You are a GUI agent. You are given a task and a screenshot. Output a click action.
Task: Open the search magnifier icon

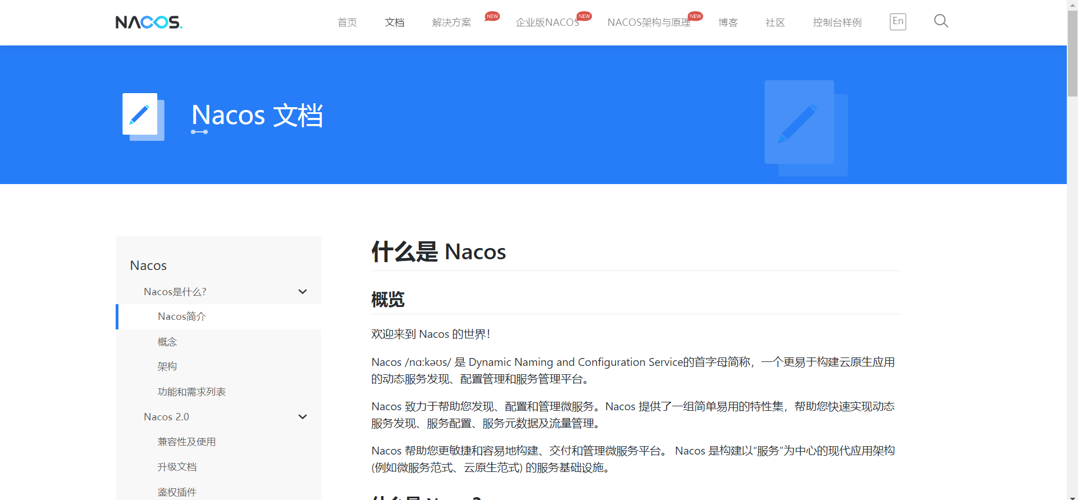pyautogui.click(x=941, y=21)
